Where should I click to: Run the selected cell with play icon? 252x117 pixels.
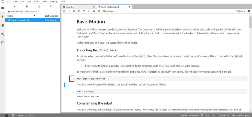(x=89, y=11)
